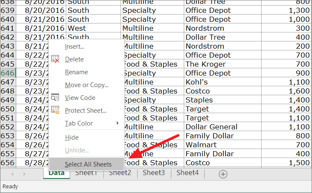This screenshot has height=193, width=312.
Task: Select Specialty cell in row 639
Action: point(152,10)
